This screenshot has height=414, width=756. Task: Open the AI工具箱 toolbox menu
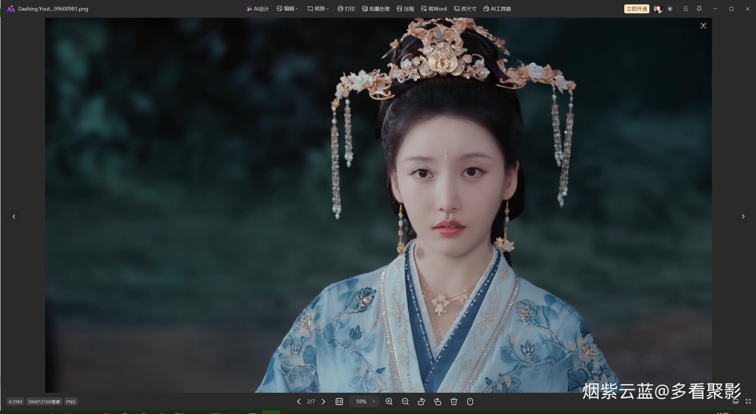(x=497, y=9)
